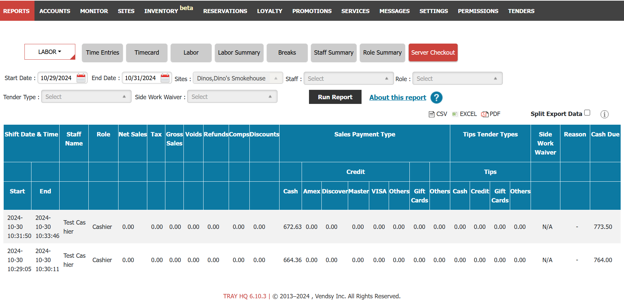Click the Start Date input field
Viewport: 624px width, 303px height.
(x=57, y=78)
